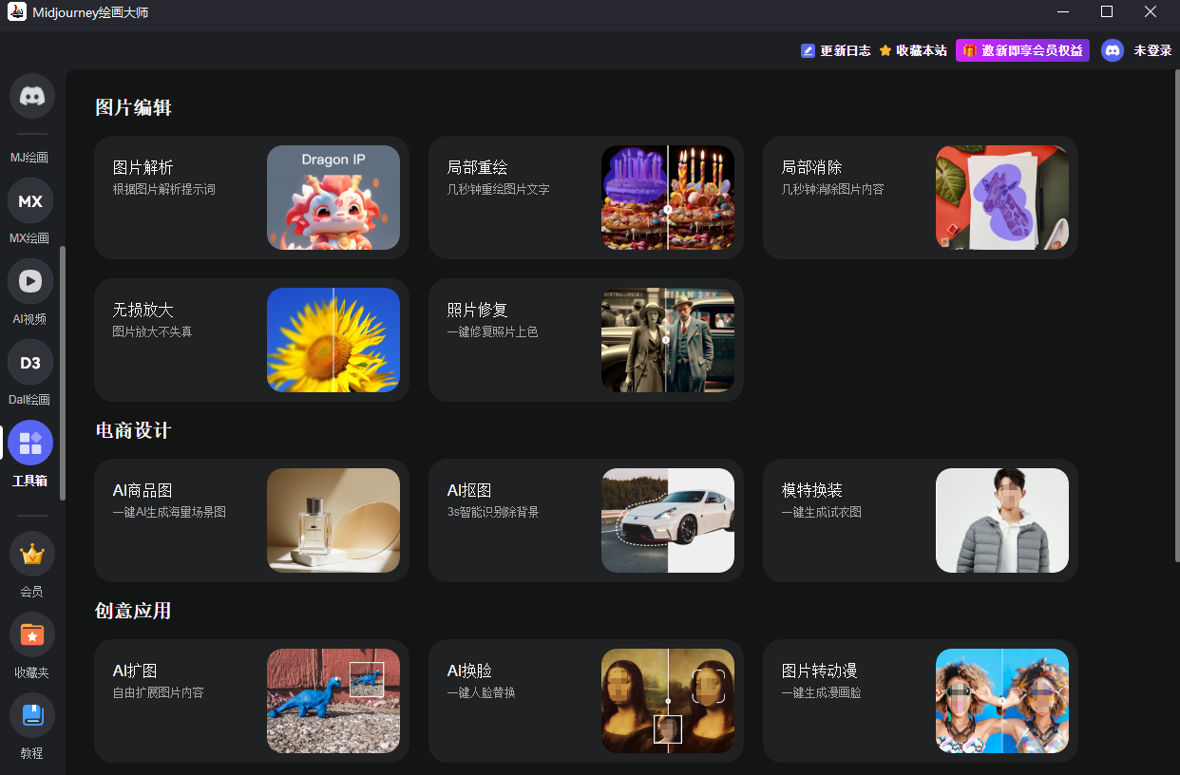Click the 会员 membership crown icon
The width and height of the screenshot is (1180, 775).
31,554
